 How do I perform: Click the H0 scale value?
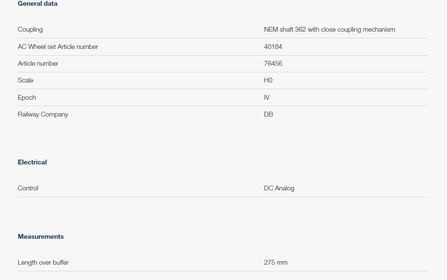coord(268,81)
